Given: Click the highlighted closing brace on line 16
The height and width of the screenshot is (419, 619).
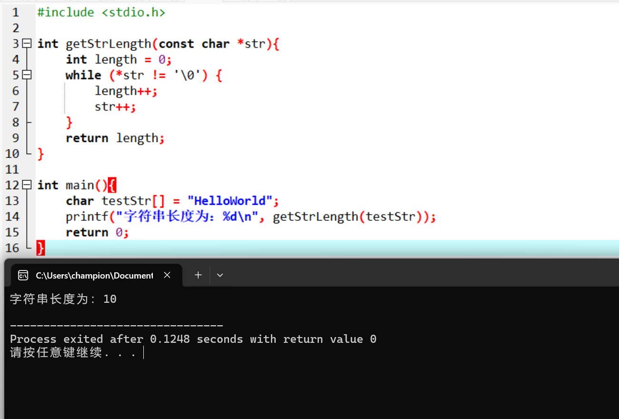Looking at the screenshot, I should tap(40, 248).
